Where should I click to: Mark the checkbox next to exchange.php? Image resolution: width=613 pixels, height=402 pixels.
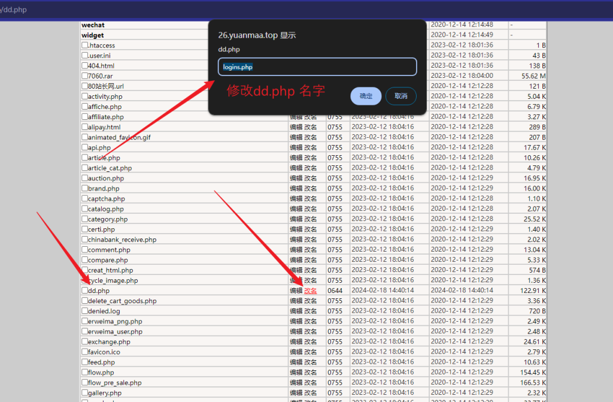[84, 341]
